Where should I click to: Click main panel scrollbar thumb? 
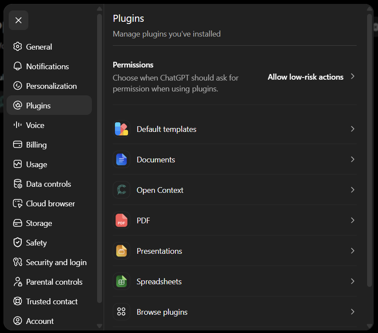pyautogui.click(x=369, y=151)
